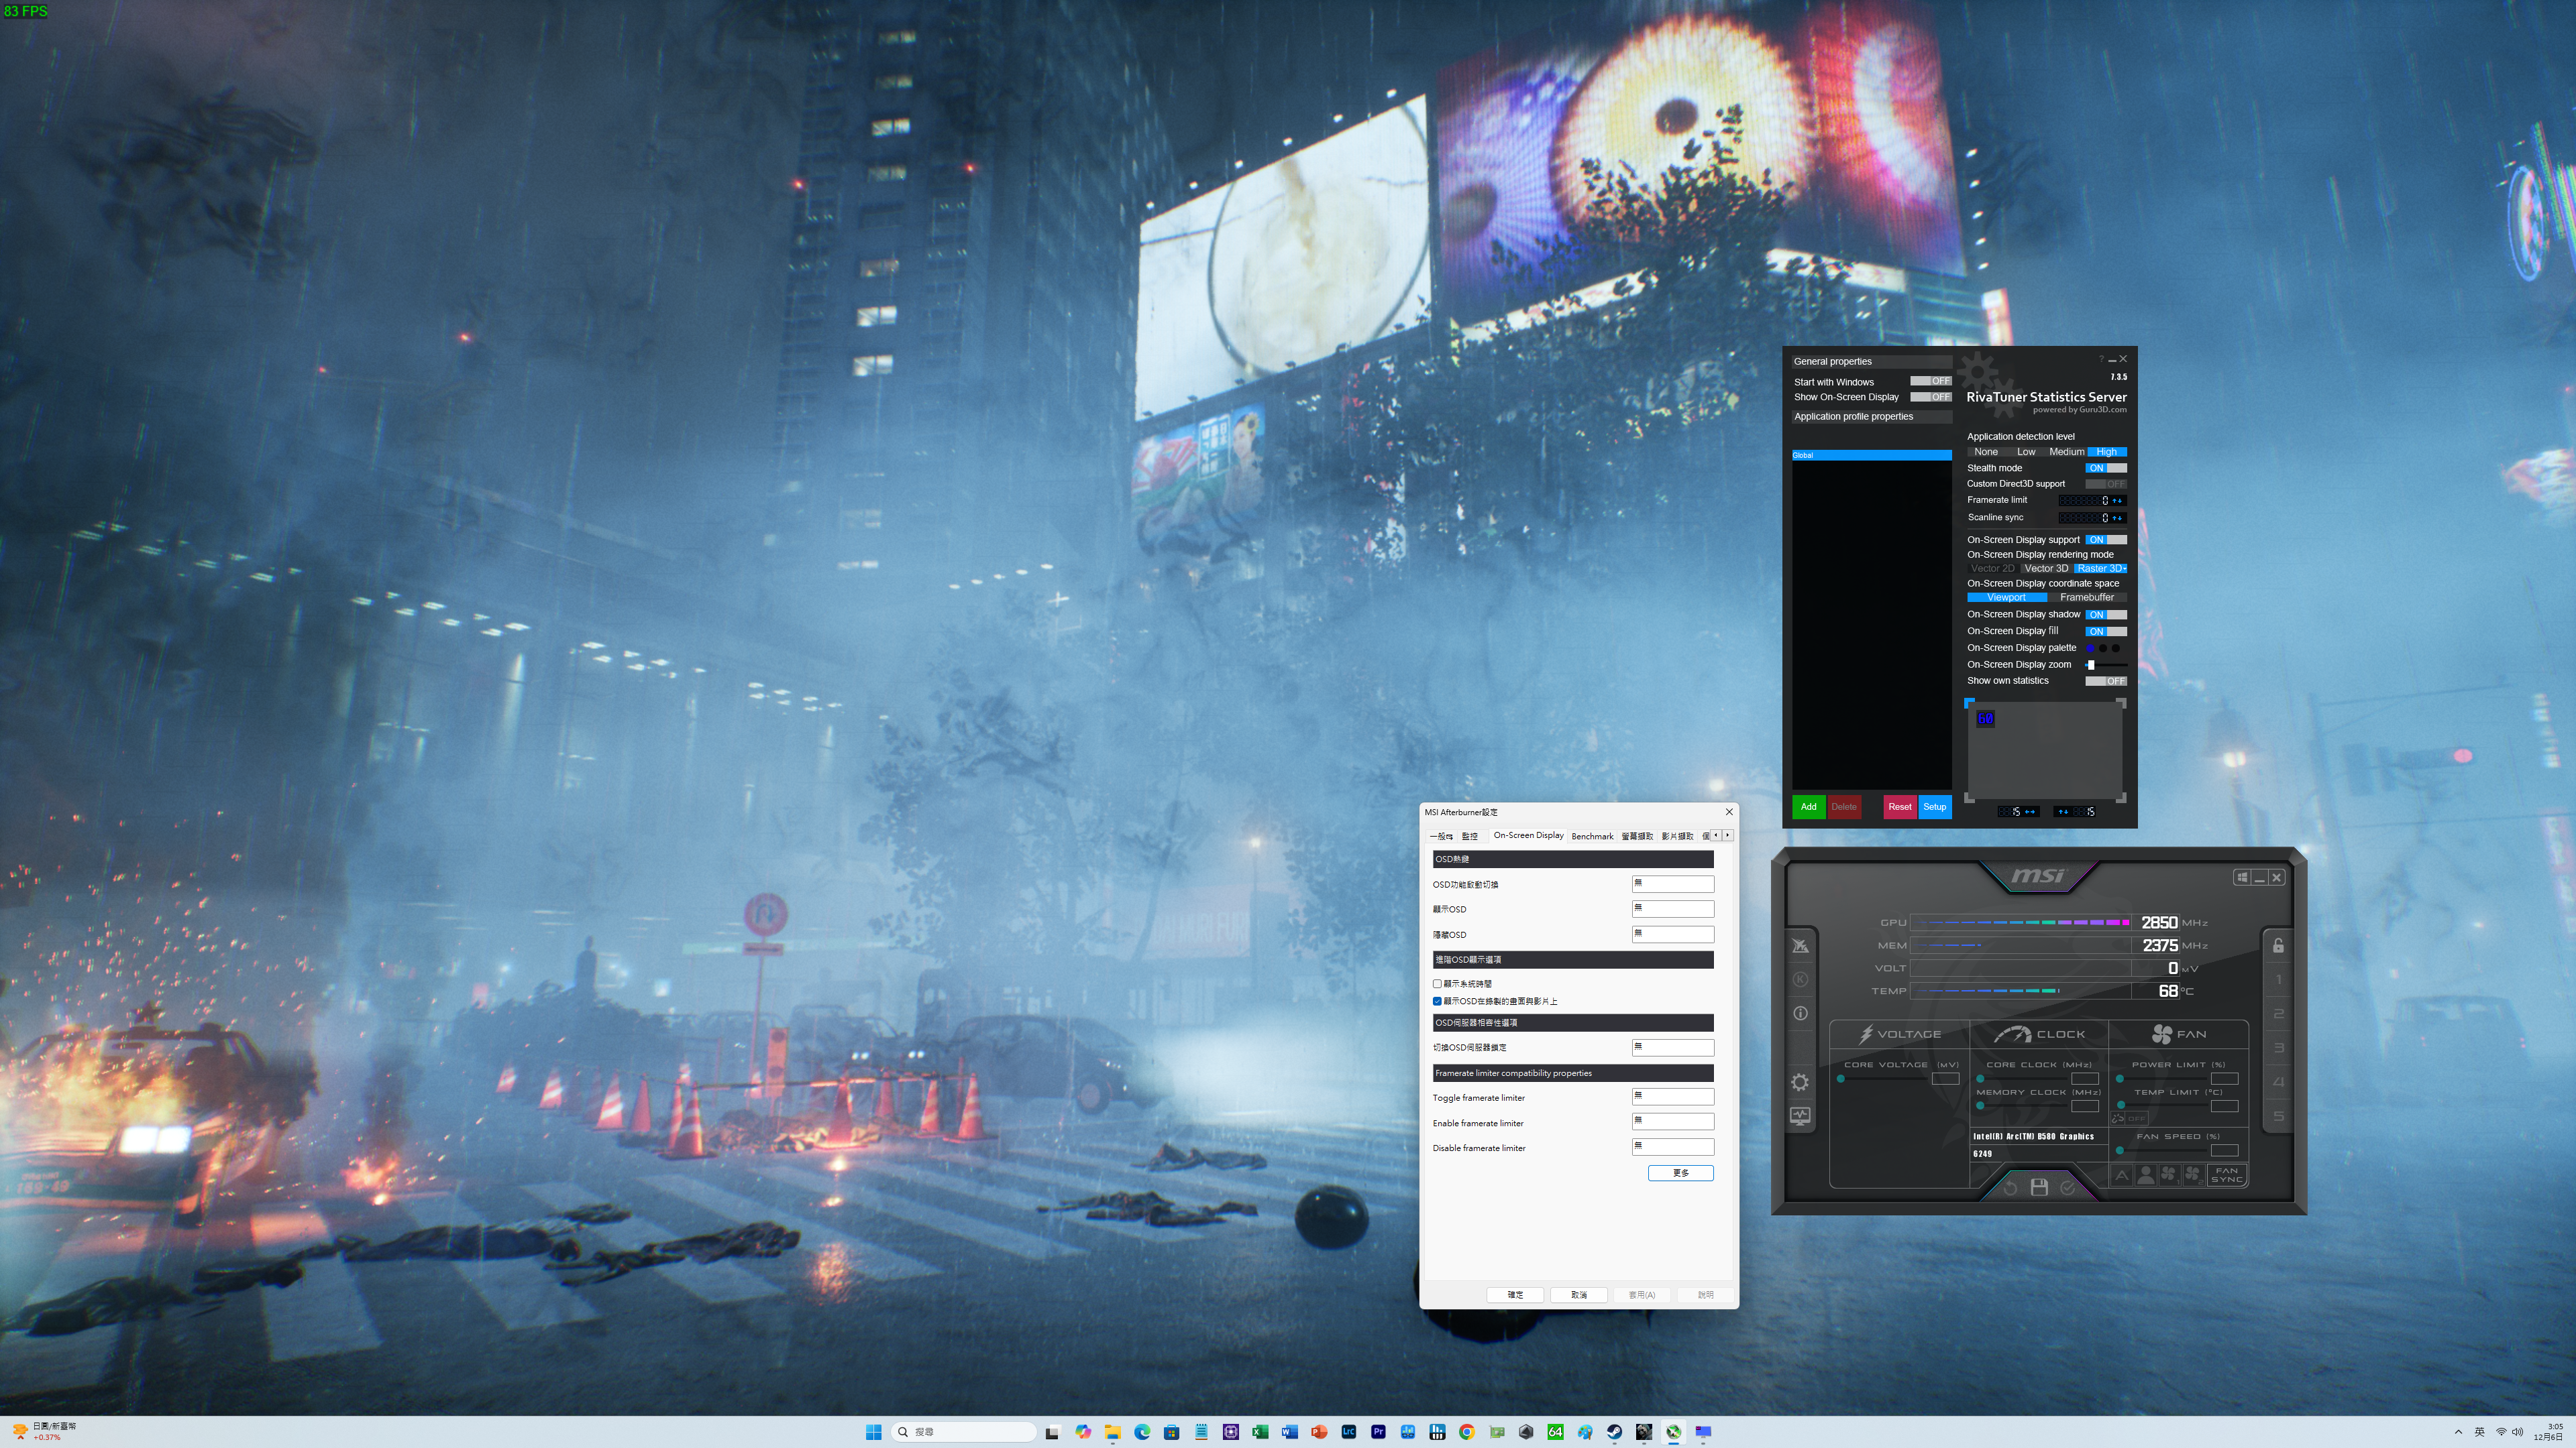Click the green Add button in RivaTuner
The height and width of the screenshot is (1448, 2576).
tap(1808, 806)
